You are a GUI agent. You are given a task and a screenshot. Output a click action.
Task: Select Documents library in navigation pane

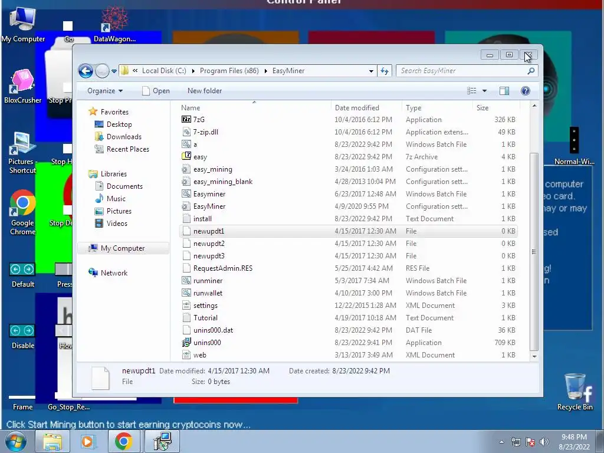[x=124, y=186]
